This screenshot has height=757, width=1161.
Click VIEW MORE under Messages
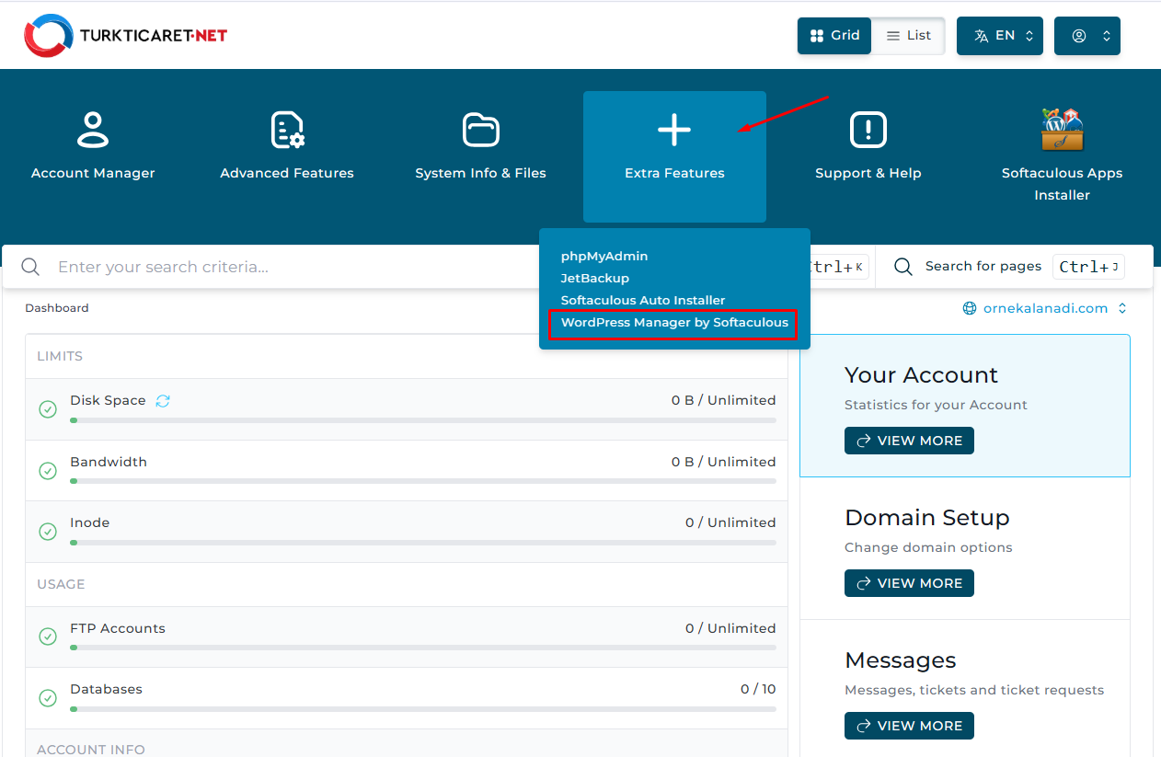tap(909, 726)
